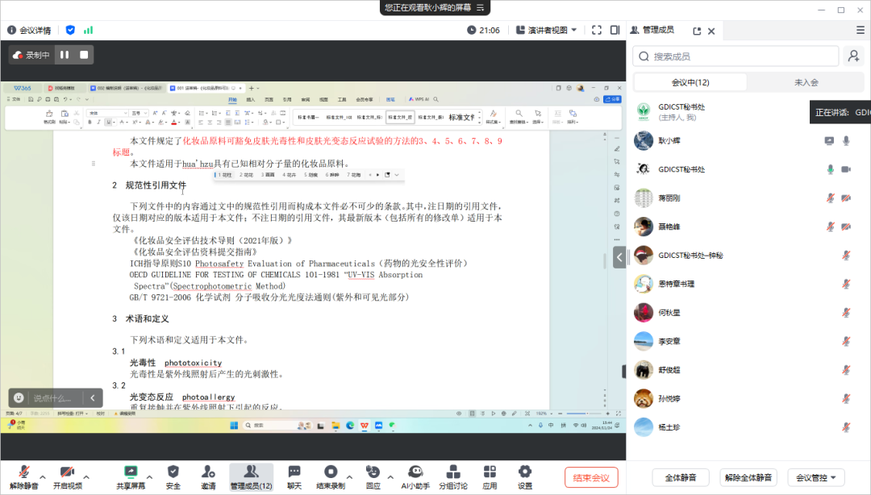Click the unmute microphone icon
This screenshot has height=495, width=871.
pyautogui.click(x=24, y=472)
